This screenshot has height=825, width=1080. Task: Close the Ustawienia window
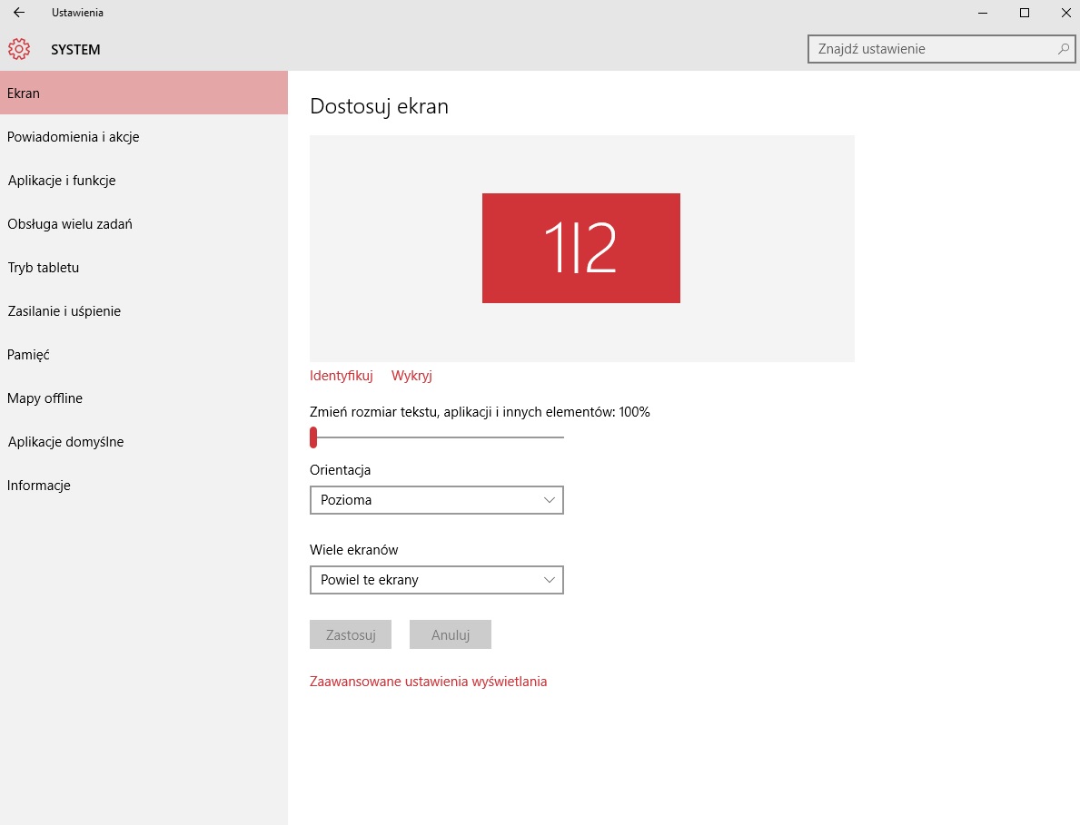click(1065, 13)
